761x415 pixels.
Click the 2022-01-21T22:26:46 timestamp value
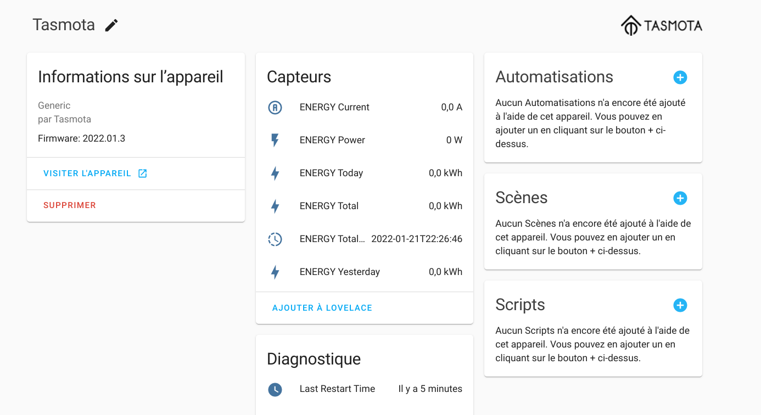click(417, 239)
